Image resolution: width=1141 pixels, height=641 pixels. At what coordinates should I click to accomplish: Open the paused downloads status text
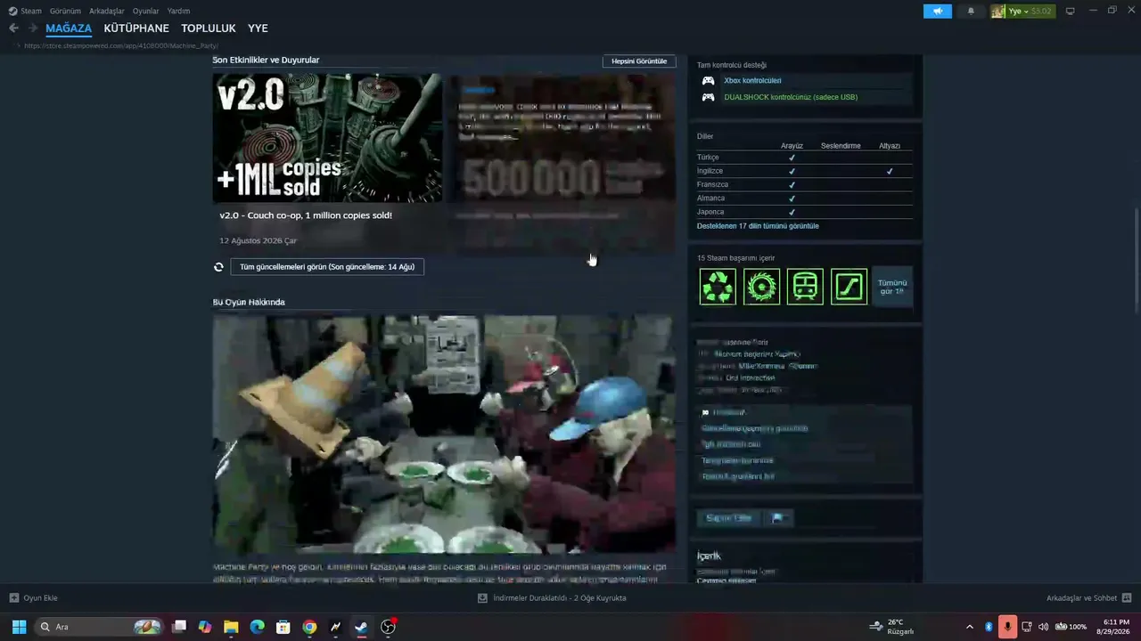click(560, 598)
